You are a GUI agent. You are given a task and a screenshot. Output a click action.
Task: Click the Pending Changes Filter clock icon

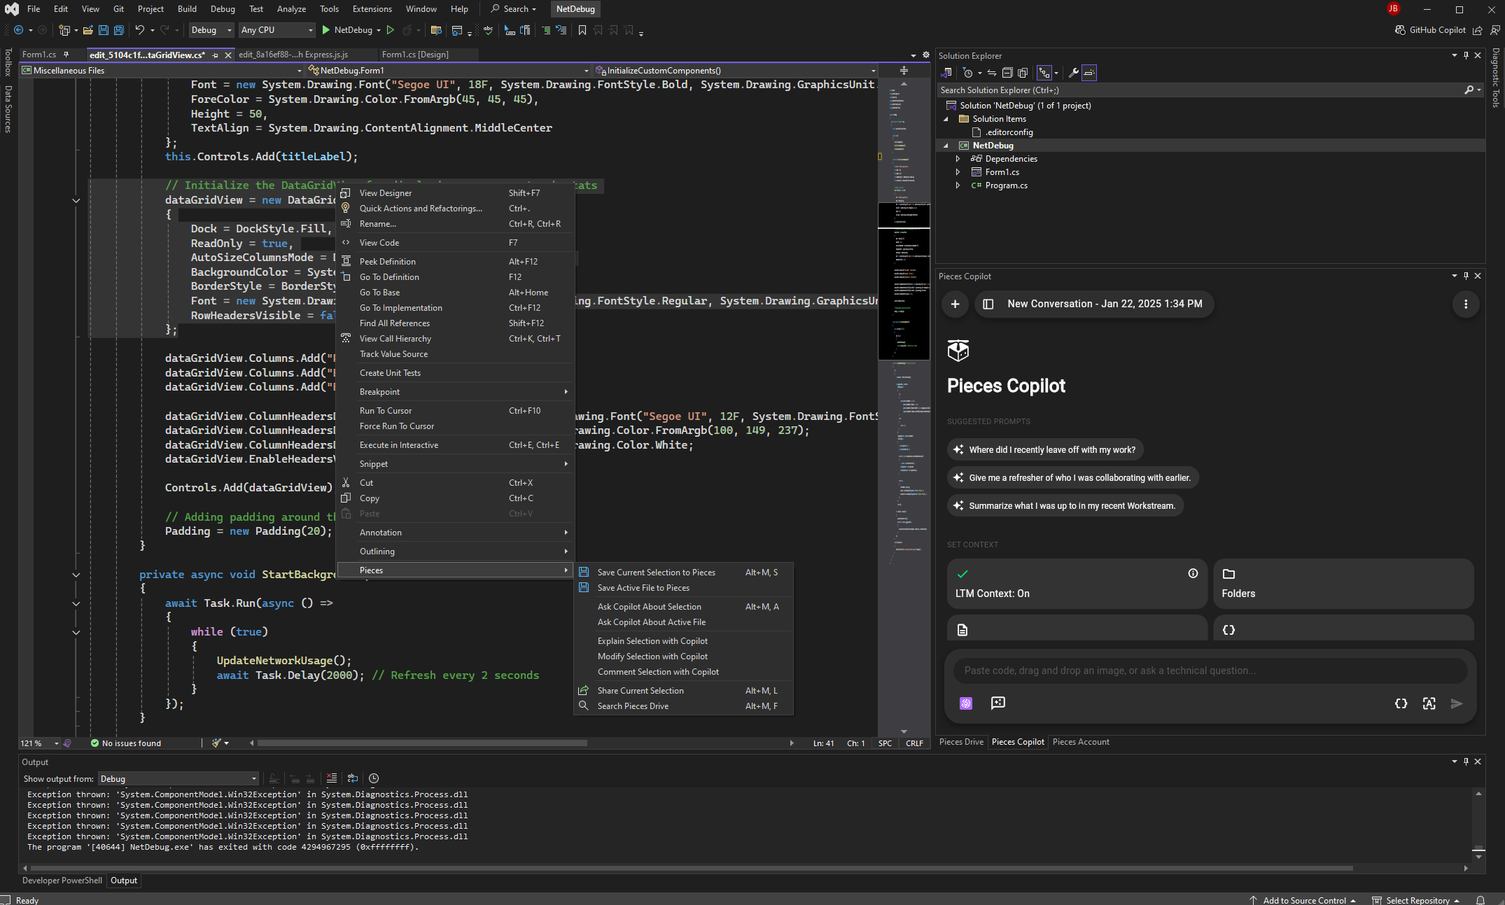(x=968, y=73)
